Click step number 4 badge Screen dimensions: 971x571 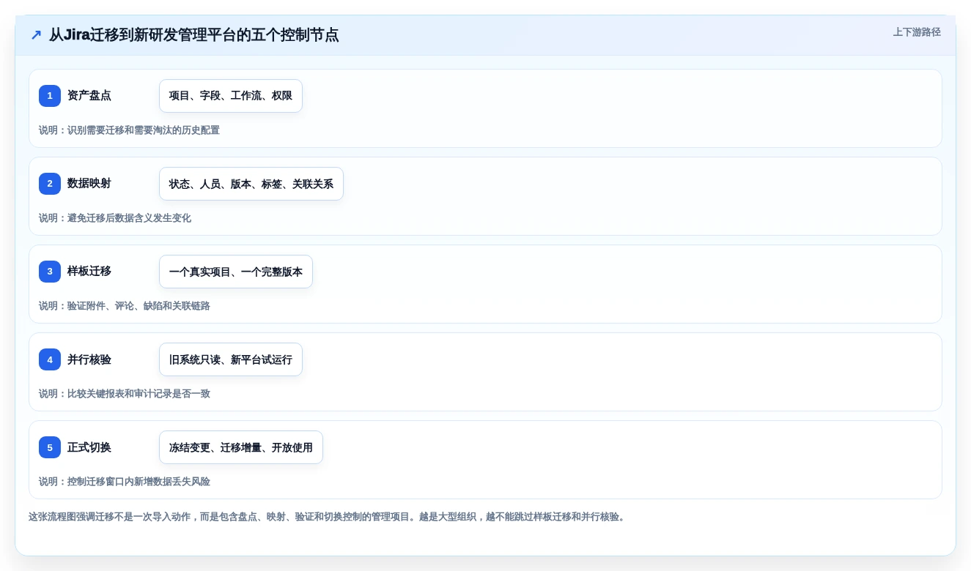pyautogui.click(x=50, y=359)
